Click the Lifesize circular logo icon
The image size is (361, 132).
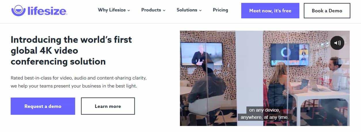coord(18,10)
